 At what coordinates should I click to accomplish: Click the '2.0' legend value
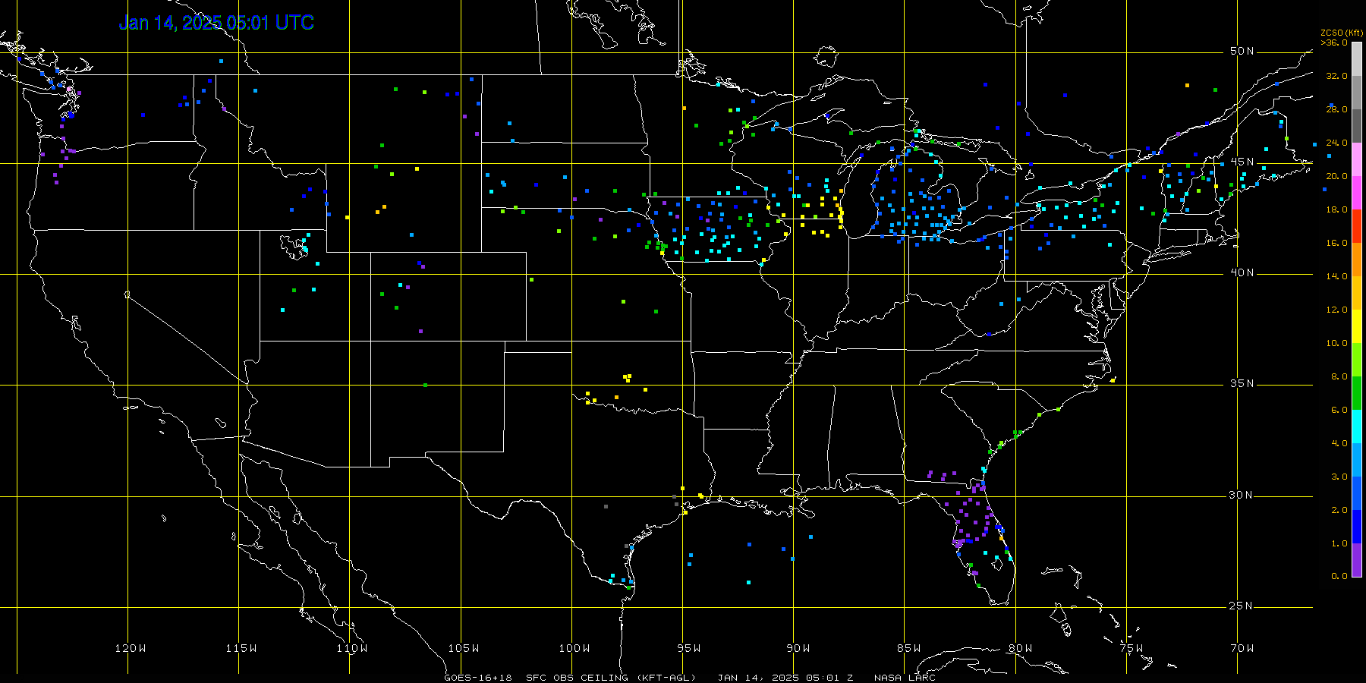pyautogui.click(x=1339, y=510)
